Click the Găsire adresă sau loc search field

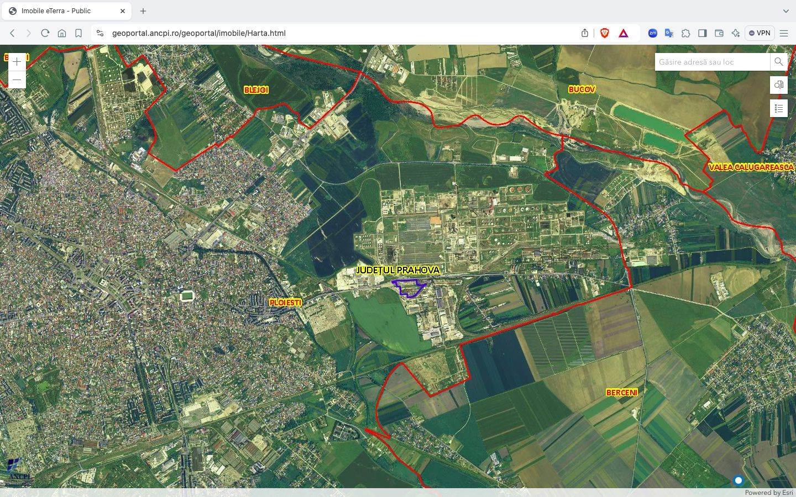point(711,62)
